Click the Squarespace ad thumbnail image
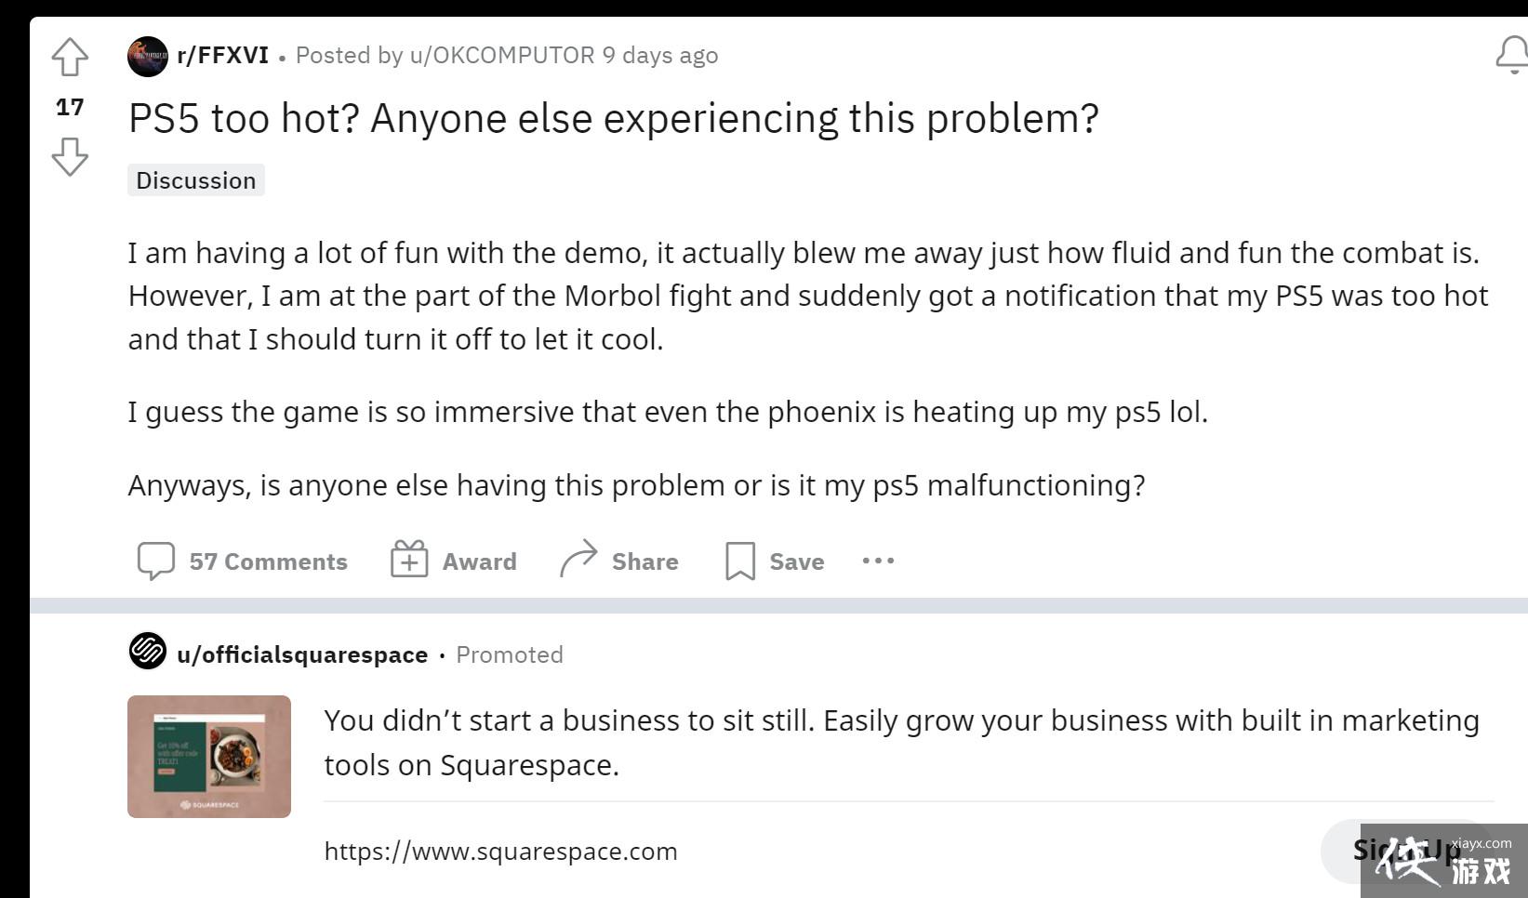 [209, 757]
